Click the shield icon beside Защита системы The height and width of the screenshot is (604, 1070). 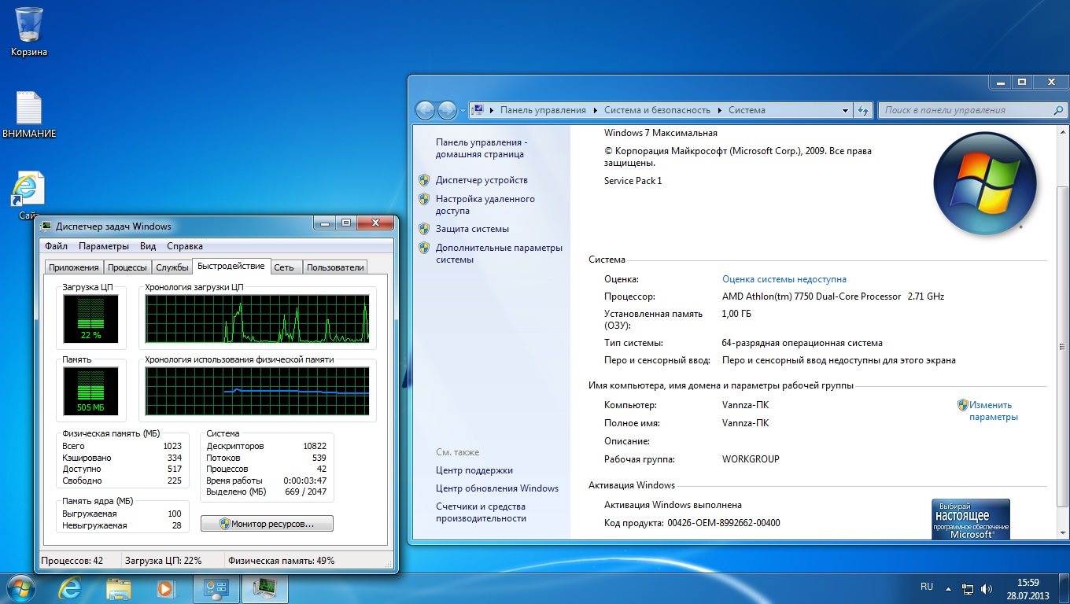tap(424, 229)
